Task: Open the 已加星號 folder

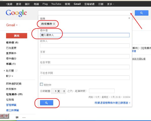Action: pos(11,48)
